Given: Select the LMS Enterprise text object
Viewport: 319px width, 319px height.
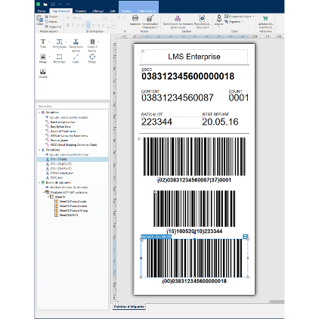Looking at the screenshot, I should 194,57.
